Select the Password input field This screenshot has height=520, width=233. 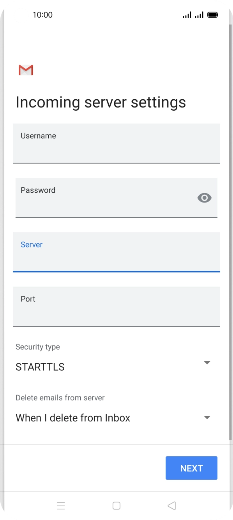pos(116,198)
